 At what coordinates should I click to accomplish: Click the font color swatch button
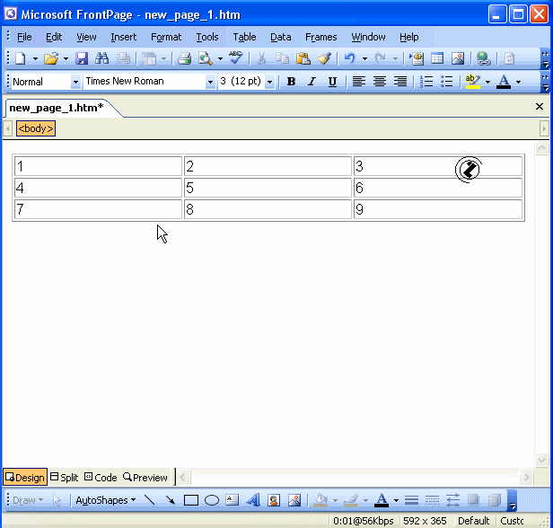503,82
